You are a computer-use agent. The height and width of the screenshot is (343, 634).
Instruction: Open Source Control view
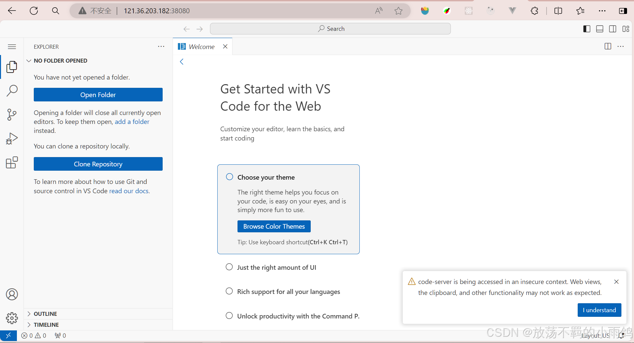(12, 115)
